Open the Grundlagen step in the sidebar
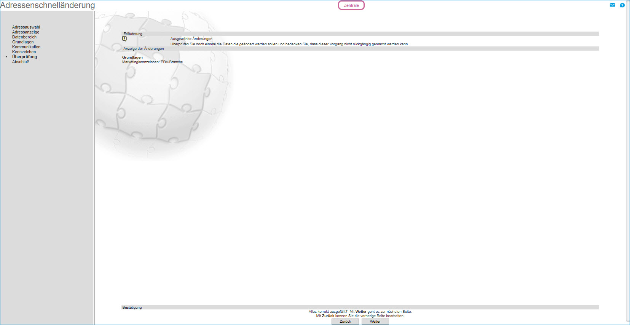The width and height of the screenshot is (630, 325). coord(23,42)
